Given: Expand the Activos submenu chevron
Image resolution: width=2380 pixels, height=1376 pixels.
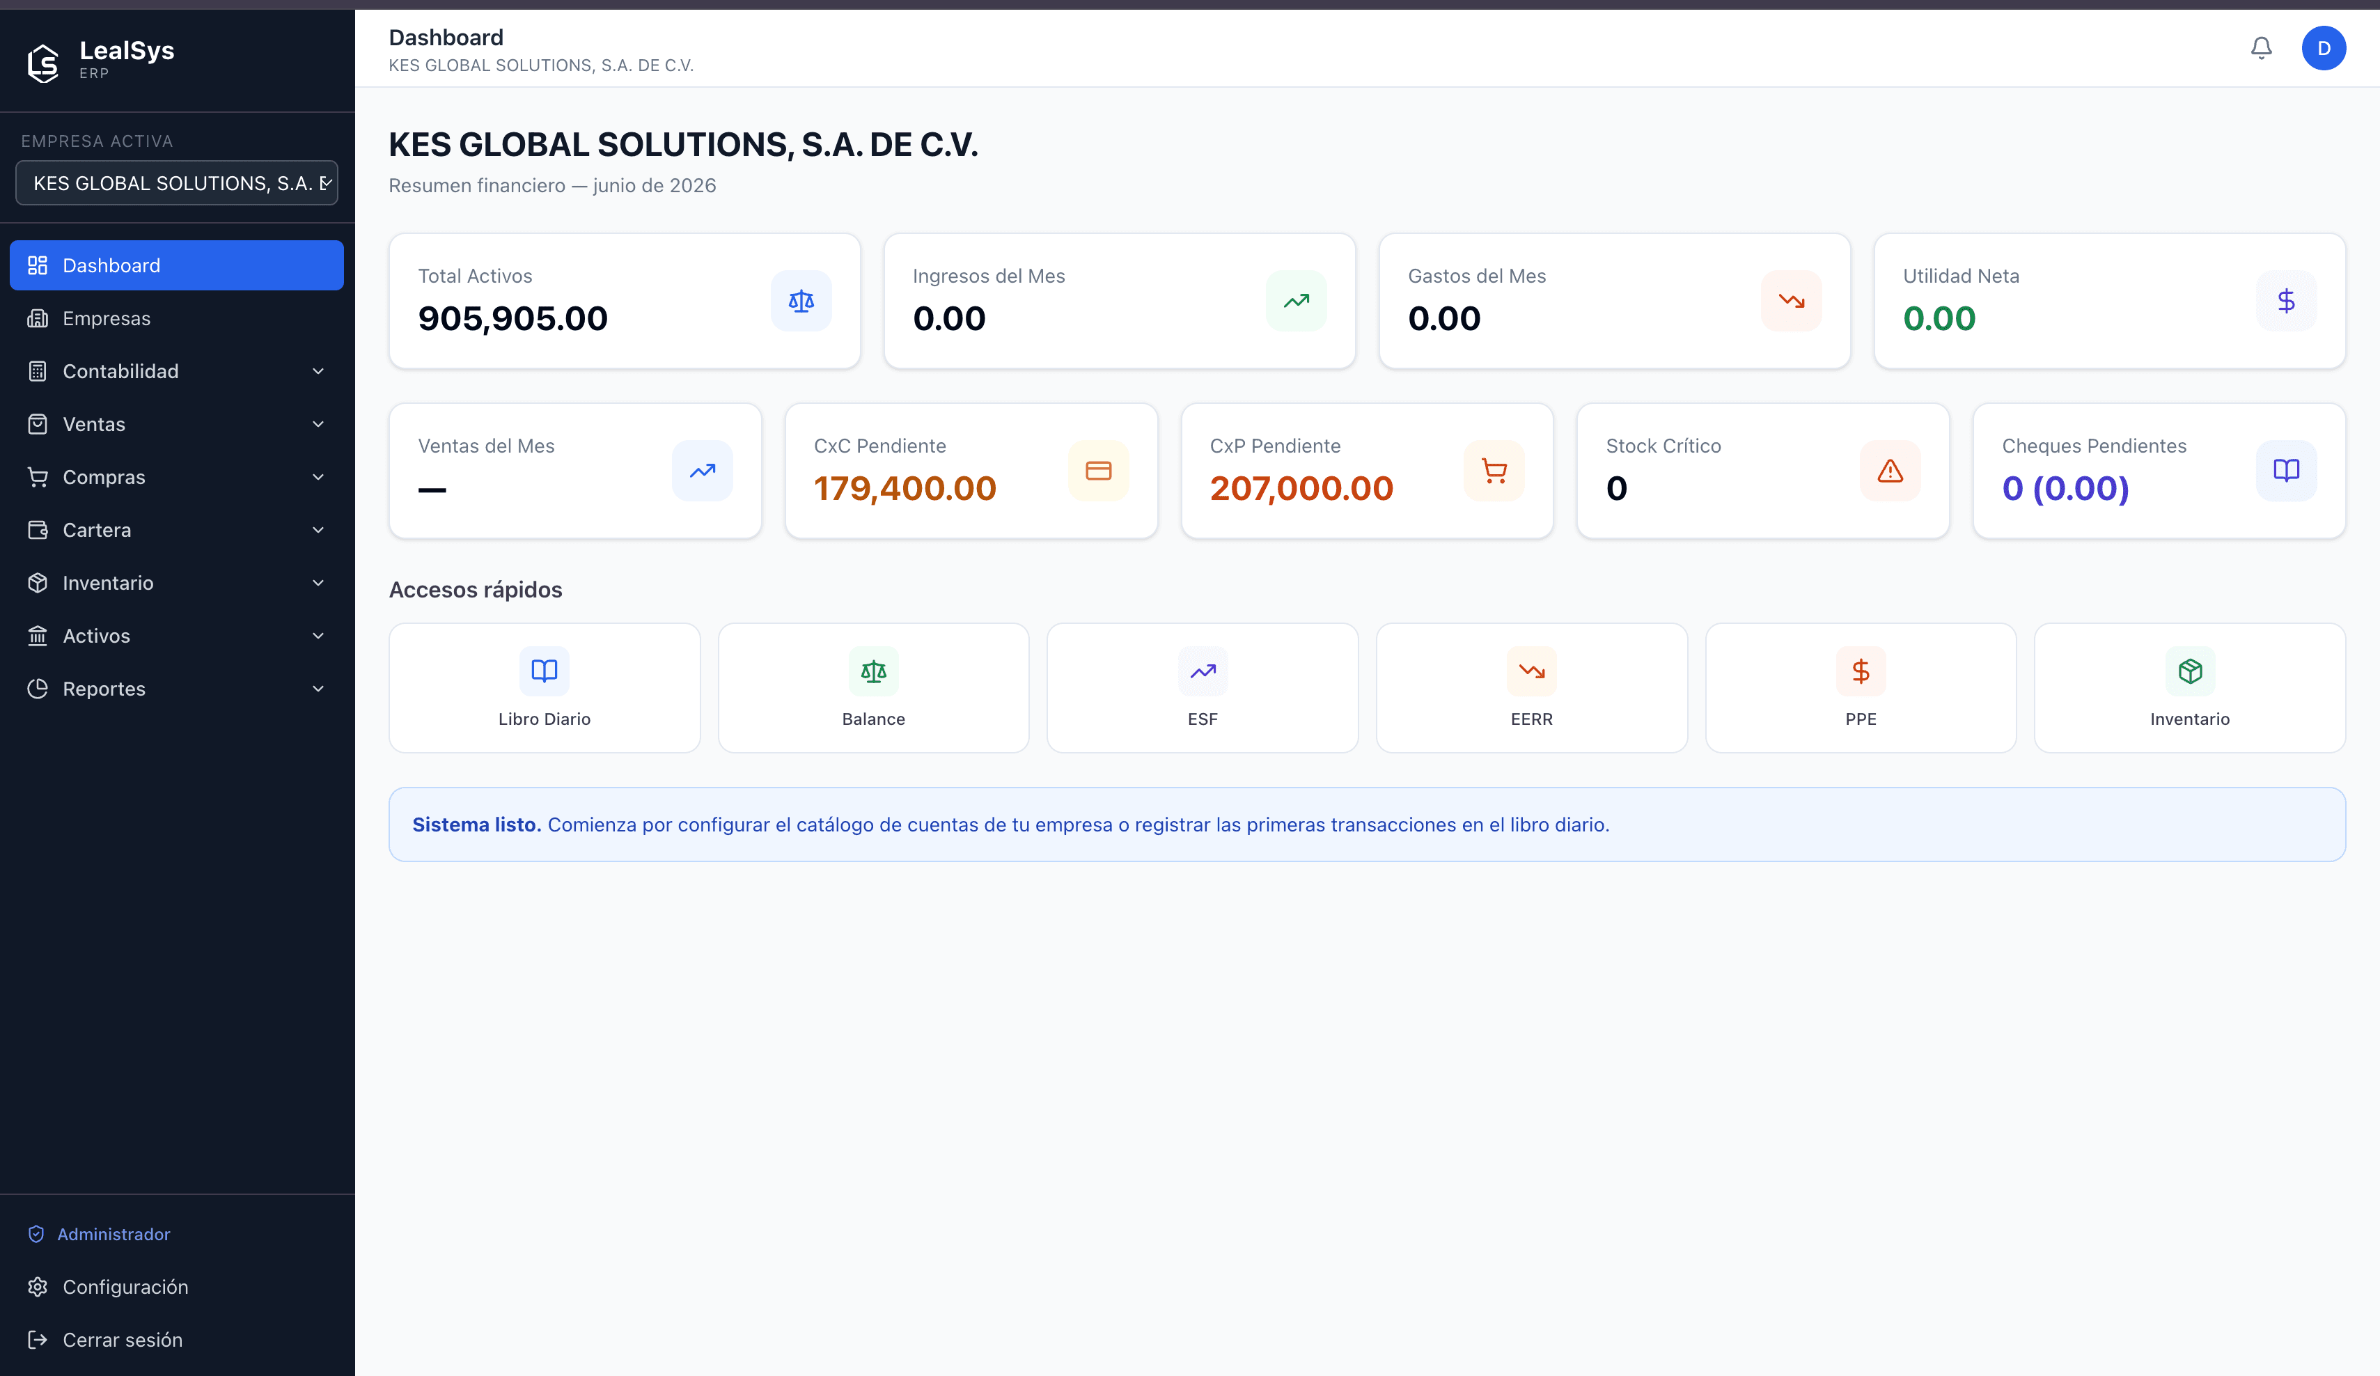Looking at the screenshot, I should click(318, 636).
